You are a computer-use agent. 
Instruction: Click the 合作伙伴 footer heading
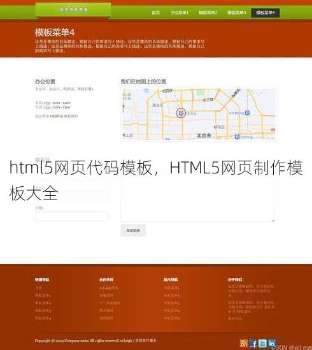pos(106,279)
